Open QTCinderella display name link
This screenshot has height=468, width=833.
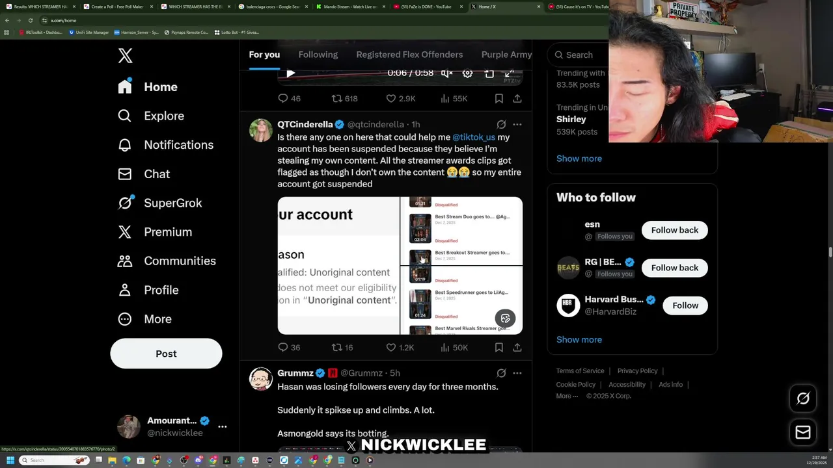pos(305,124)
